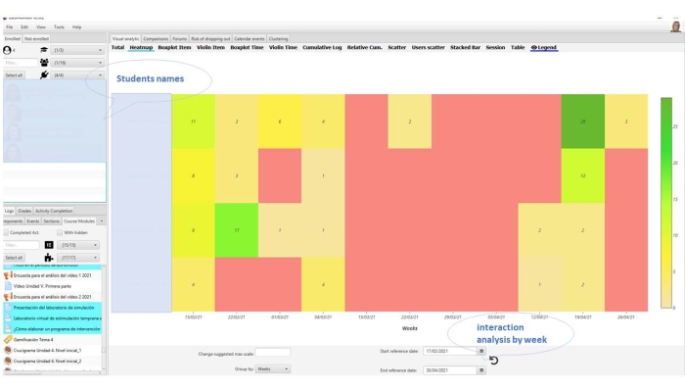Viewport: 685px width, 389px height.
Task: Open the start reference date calendar picker
Action: pos(481,351)
